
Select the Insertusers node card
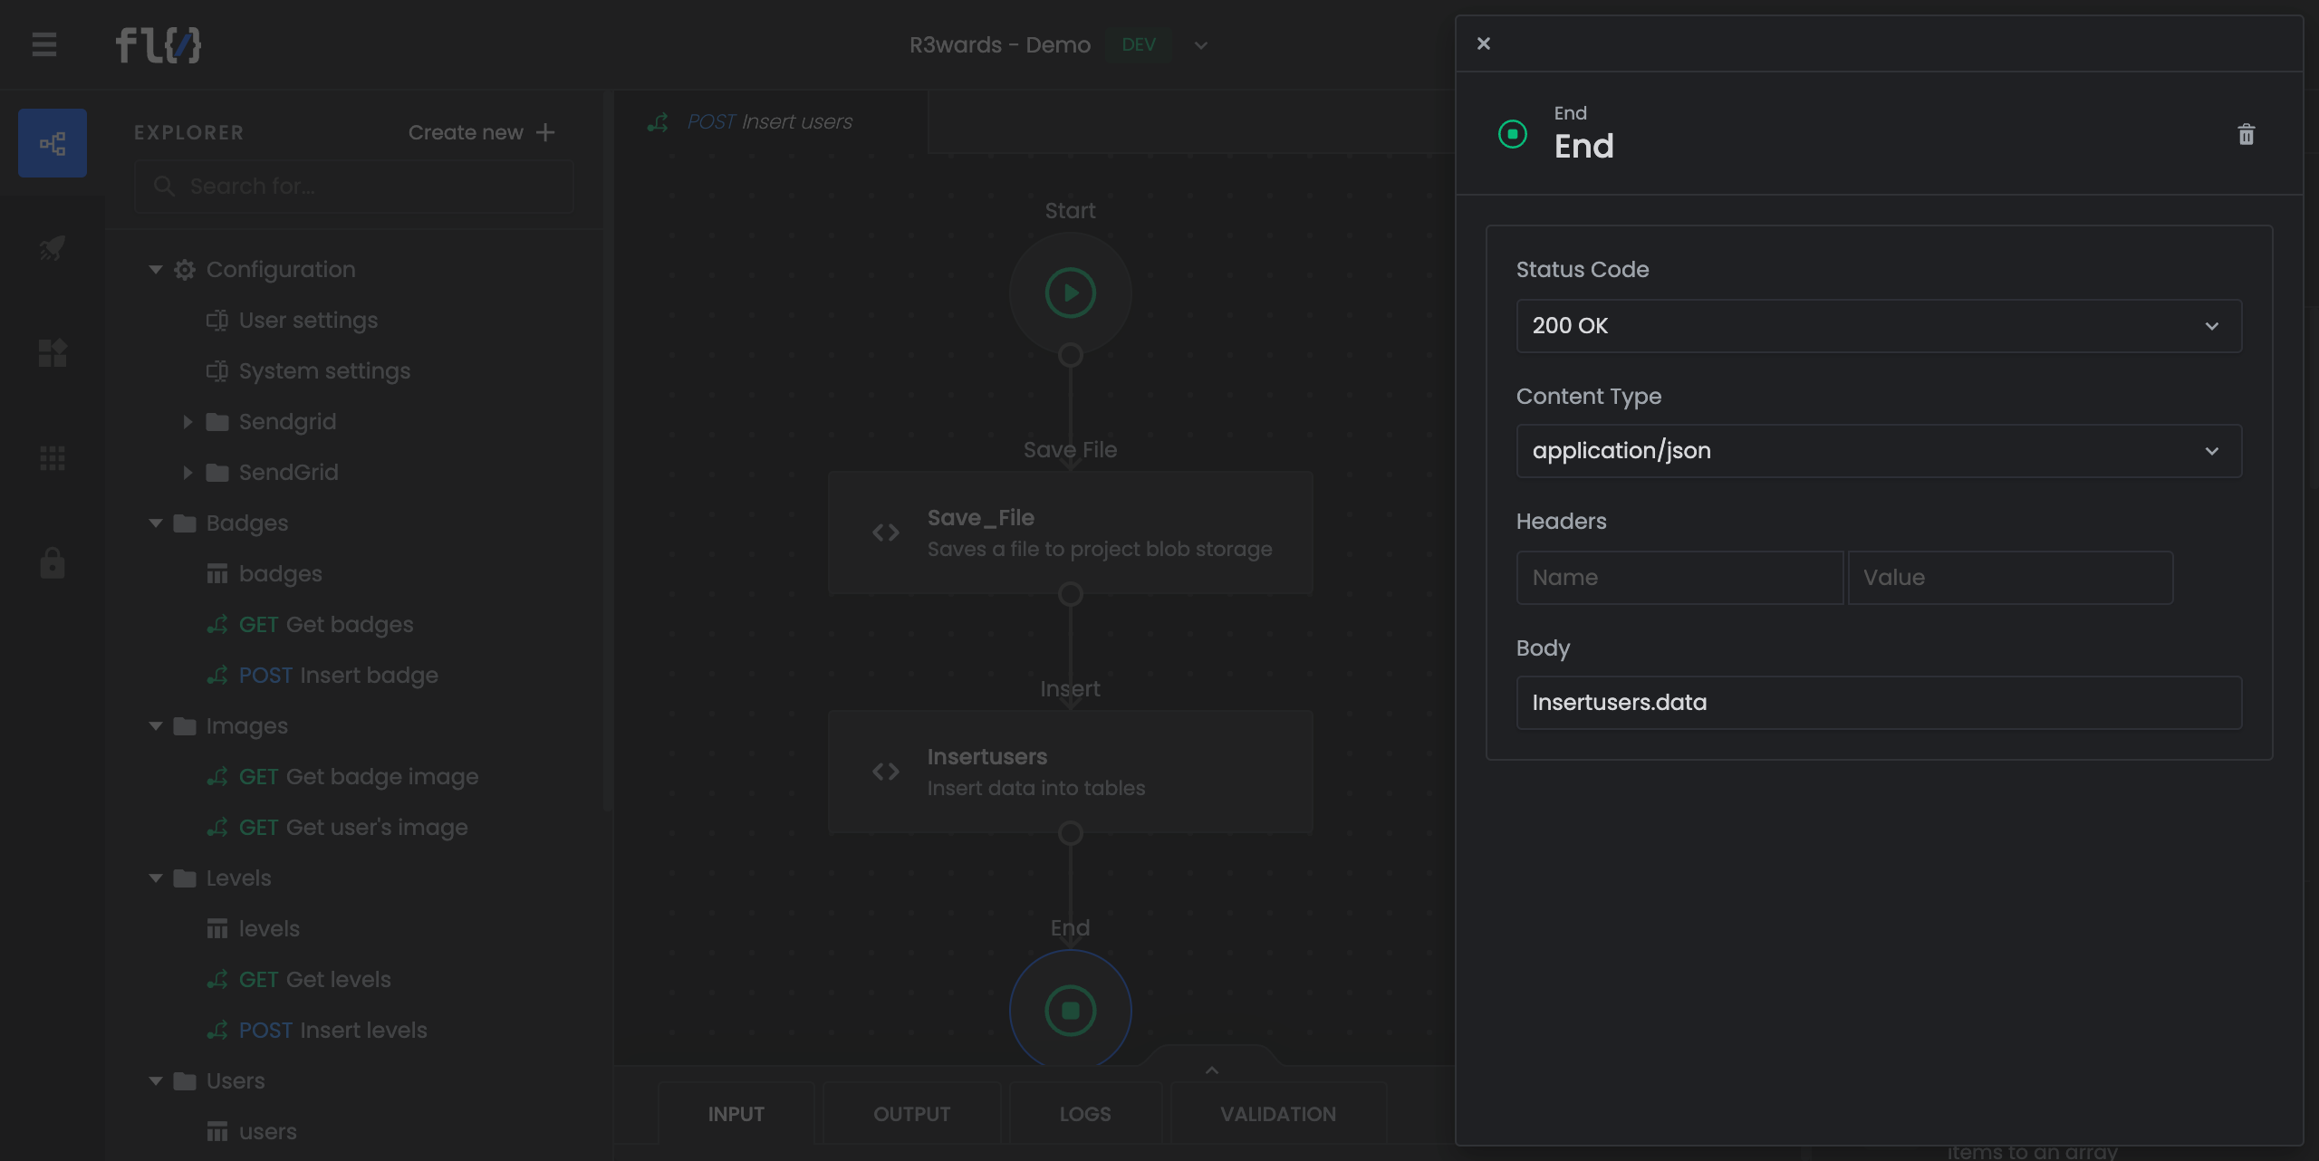[x=1071, y=772]
